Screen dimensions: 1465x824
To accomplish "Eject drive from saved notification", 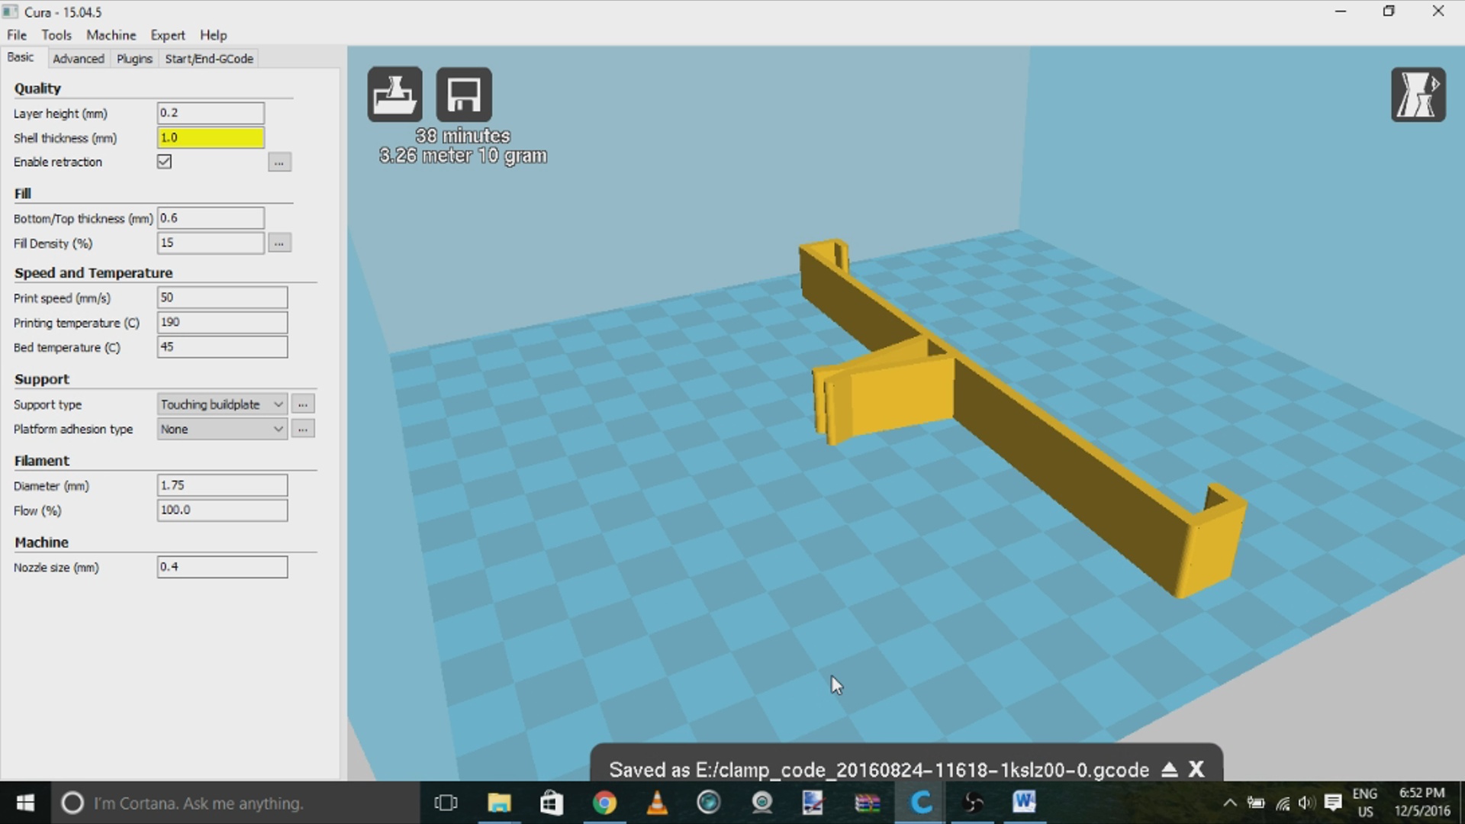I will coord(1169,769).
